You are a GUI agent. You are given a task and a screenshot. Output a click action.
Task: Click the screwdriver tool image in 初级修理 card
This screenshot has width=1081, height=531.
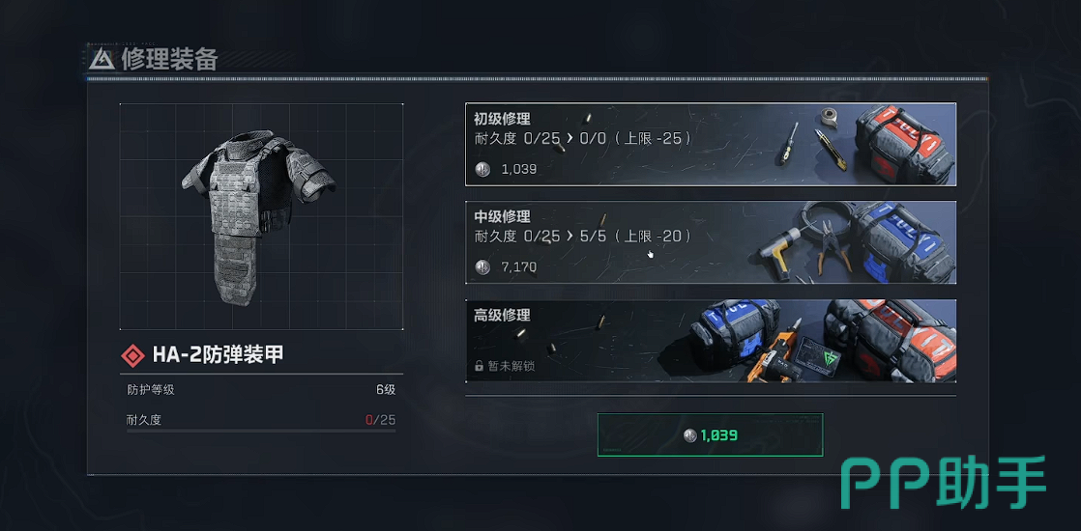point(789,143)
